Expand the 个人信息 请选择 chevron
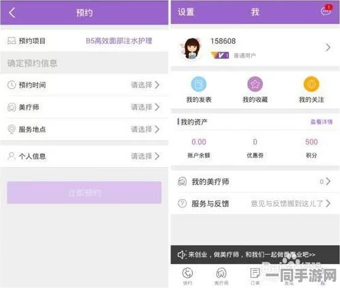Image resolution: width=340 pixels, height=288 pixels. (x=157, y=156)
